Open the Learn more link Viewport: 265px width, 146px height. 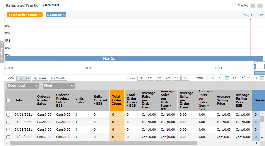click(51, 5)
